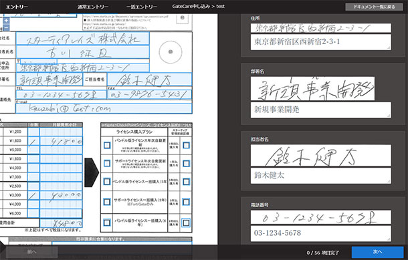
Task: Edit the 部署名 field 新規事業開発
Action: [321, 110]
